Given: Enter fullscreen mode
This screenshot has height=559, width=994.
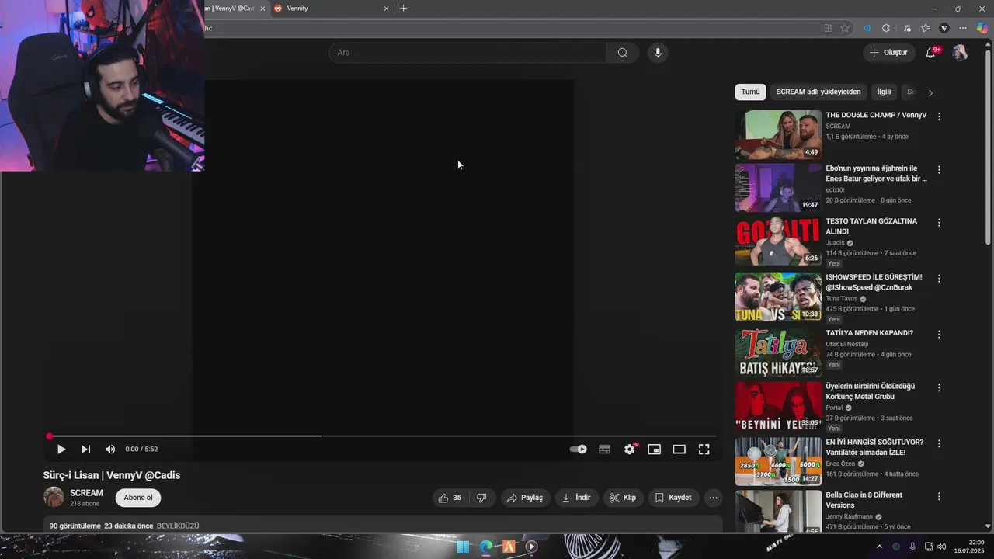Looking at the screenshot, I should click(x=704, y=450).
